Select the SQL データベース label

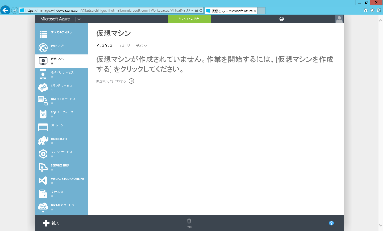62,112
